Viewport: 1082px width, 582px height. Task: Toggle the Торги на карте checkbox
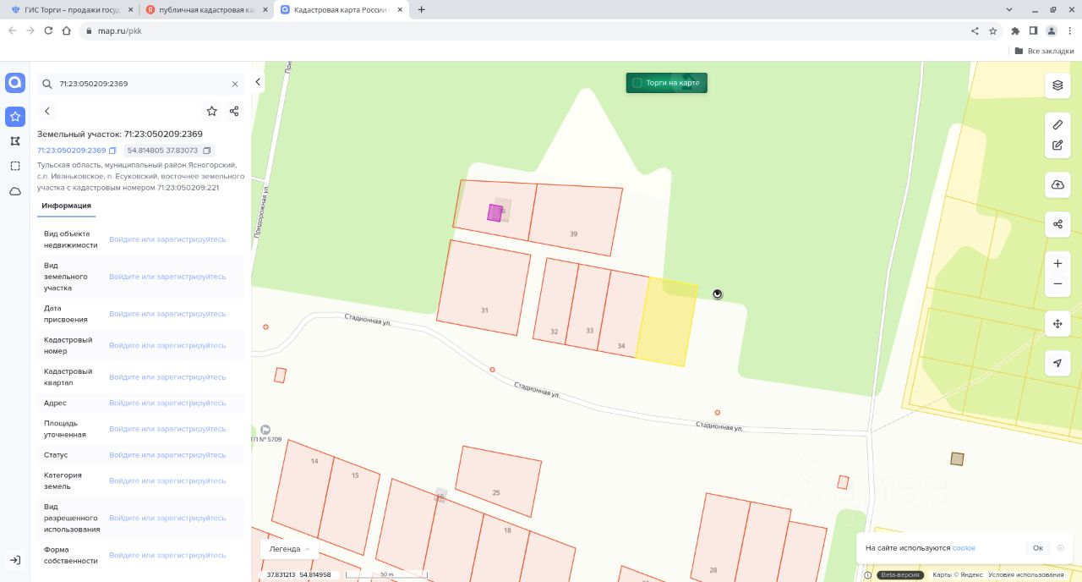pyautogui.click(x=637, y=83)
